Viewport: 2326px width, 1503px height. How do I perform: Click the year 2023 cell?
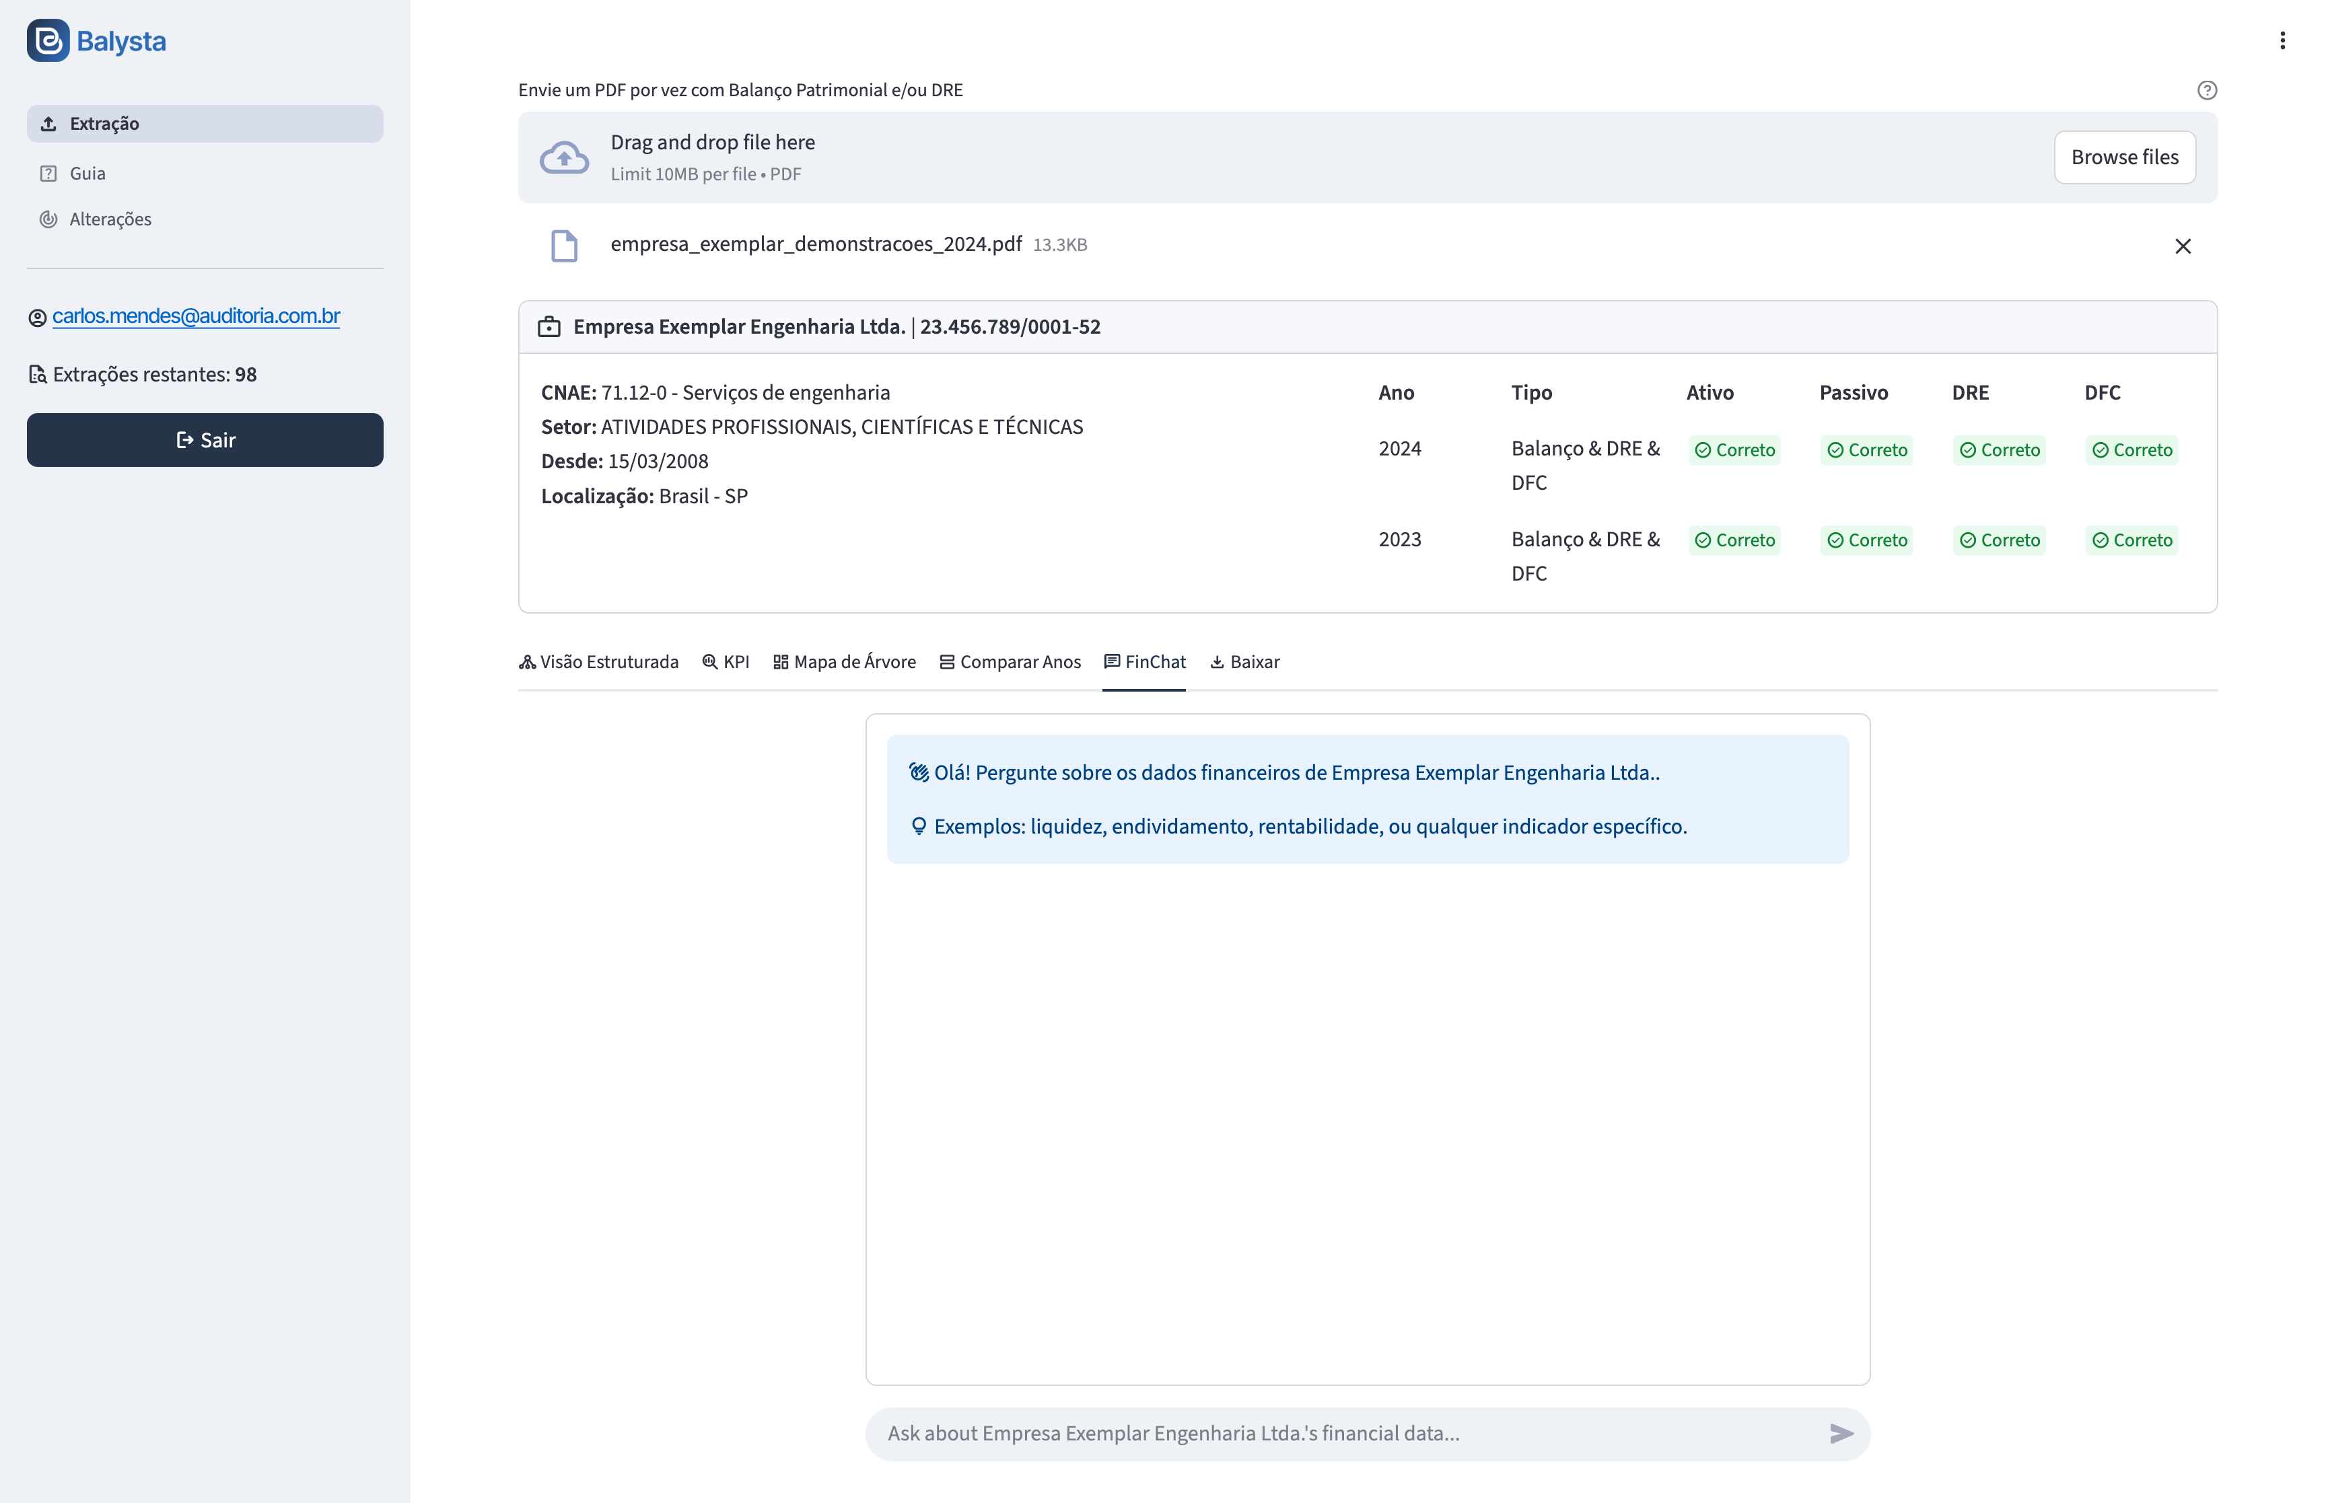click(1400, 540)
